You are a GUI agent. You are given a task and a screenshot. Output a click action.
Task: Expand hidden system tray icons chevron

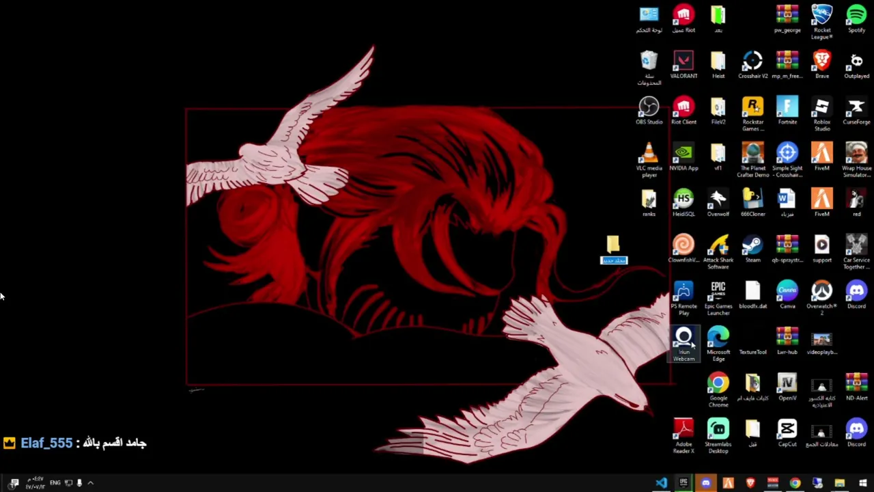point(90,483)
